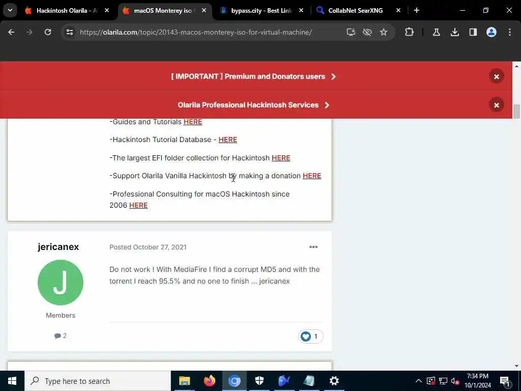Bookmark this page with the star icon
521x391 pixels.
coord(384,32)
